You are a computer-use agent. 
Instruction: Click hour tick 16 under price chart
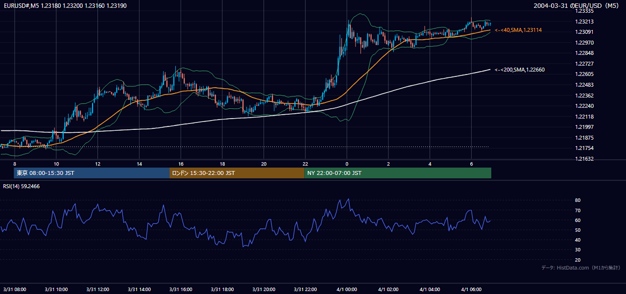[x=181, y=164]
